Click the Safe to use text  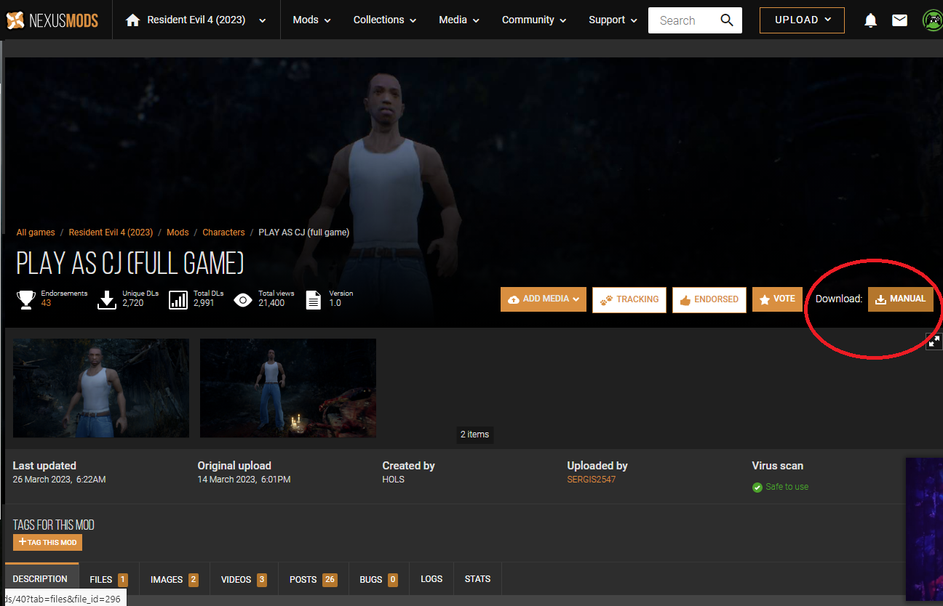coord(787,487)
